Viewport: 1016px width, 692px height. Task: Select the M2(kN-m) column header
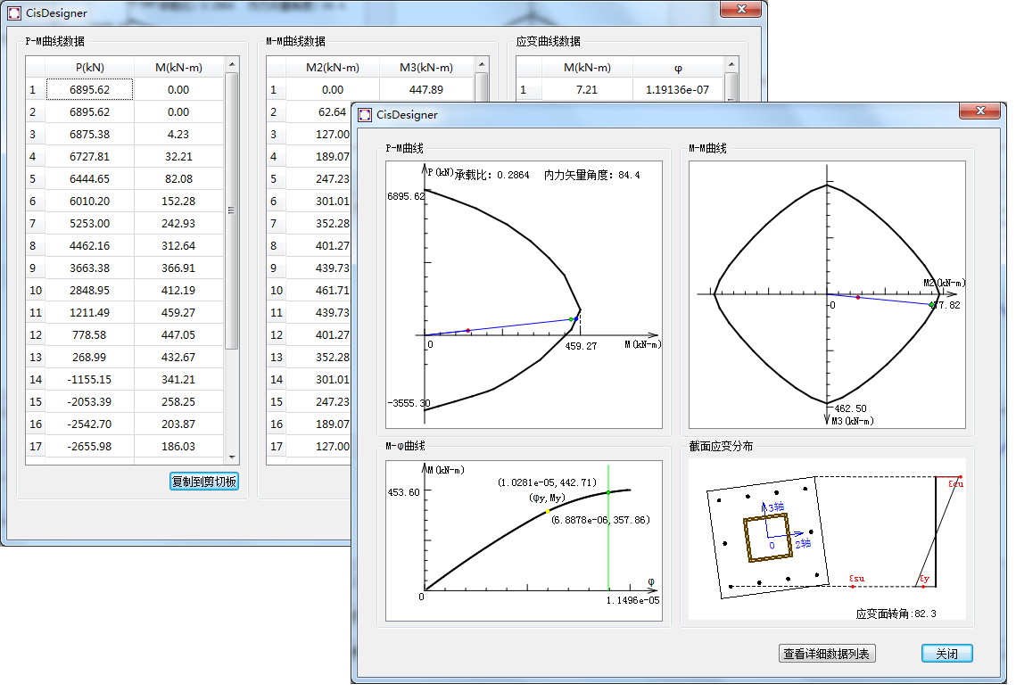point(332,67)
